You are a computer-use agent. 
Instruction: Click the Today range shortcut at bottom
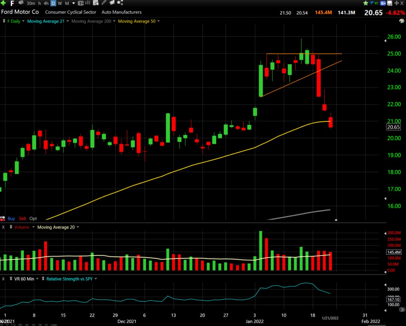[x=54, y=325]
